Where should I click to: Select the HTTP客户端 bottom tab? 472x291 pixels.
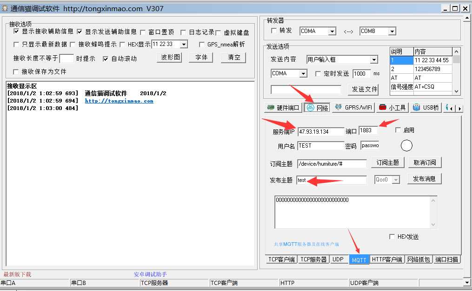pyautogui.click(x=387, y=259)
